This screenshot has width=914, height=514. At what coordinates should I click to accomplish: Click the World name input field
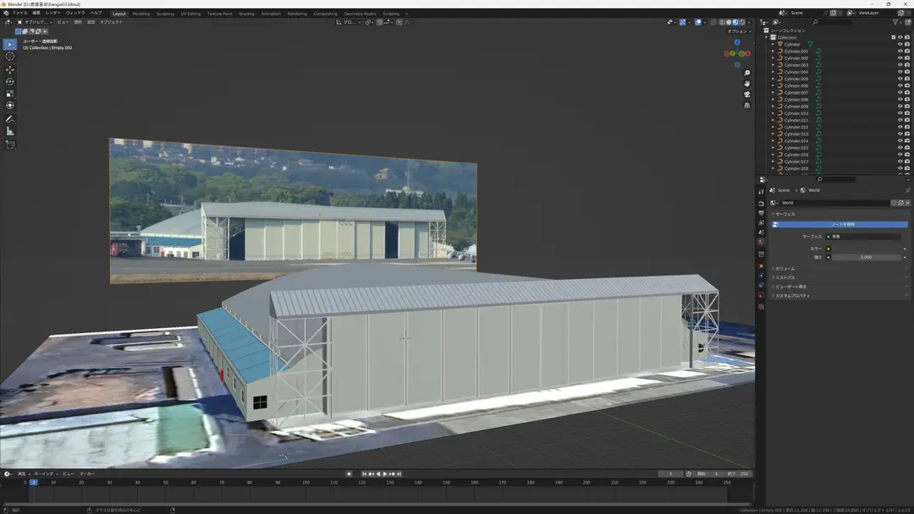pyautogui.click(x=834, y=203)
